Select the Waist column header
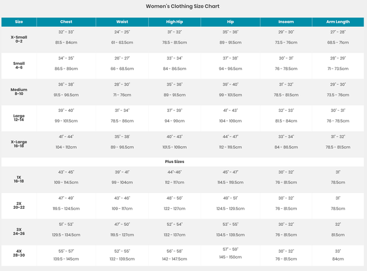 coord(122,22)
